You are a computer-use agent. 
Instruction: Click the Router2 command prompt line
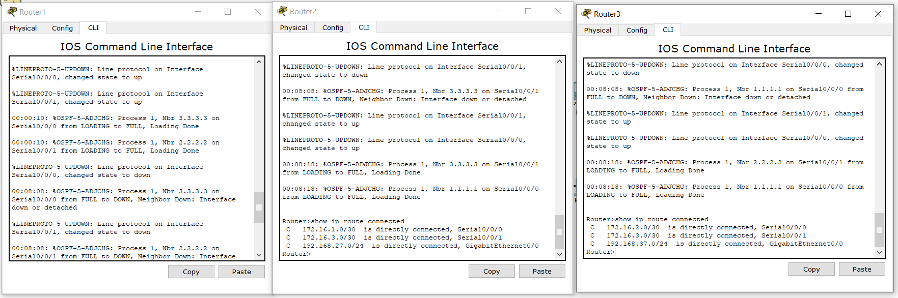(x=296, y=254)
